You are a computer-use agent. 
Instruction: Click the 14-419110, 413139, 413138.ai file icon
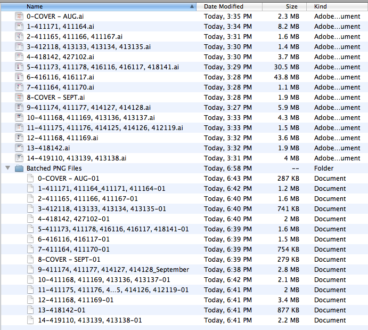click(x=19, y=158)
